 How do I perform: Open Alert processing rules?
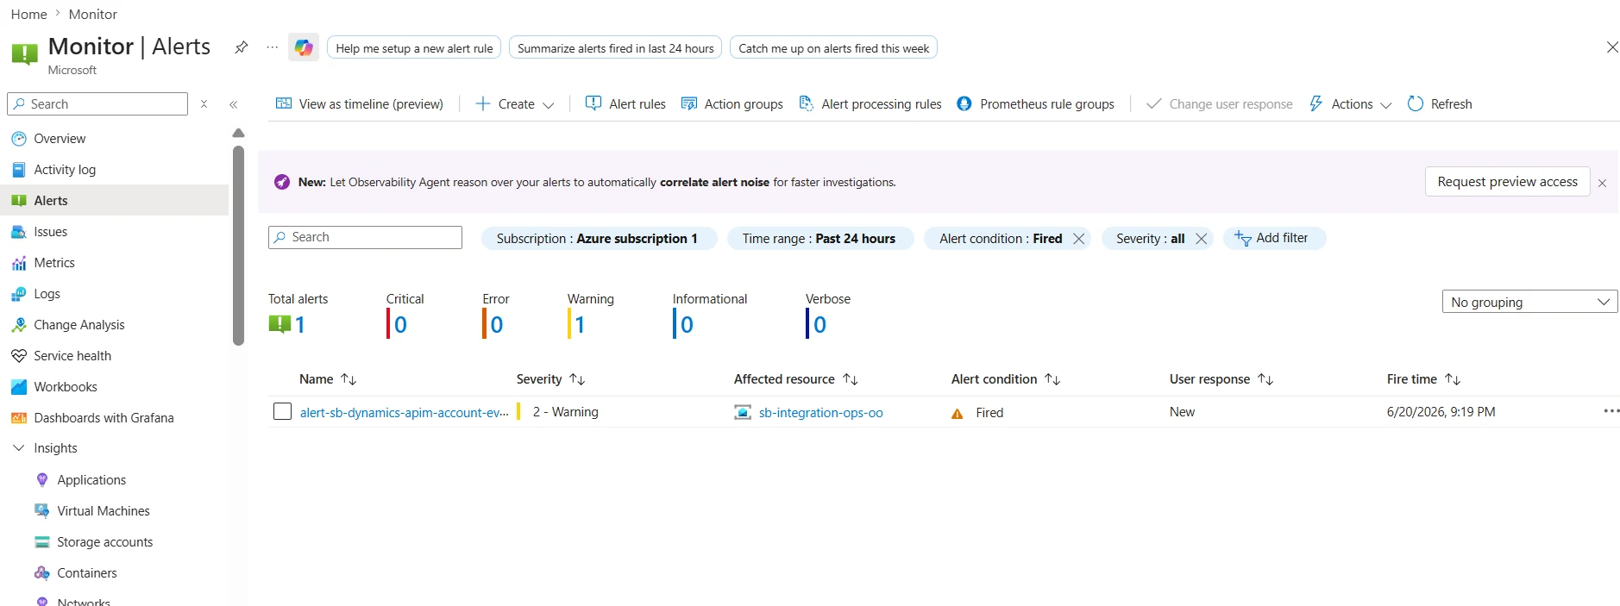click(x=870, y=103)
